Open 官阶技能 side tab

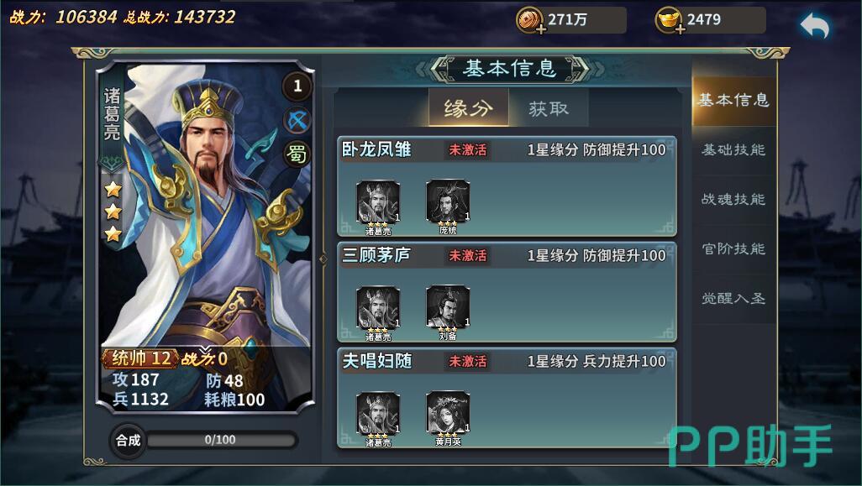click(733, 248)
